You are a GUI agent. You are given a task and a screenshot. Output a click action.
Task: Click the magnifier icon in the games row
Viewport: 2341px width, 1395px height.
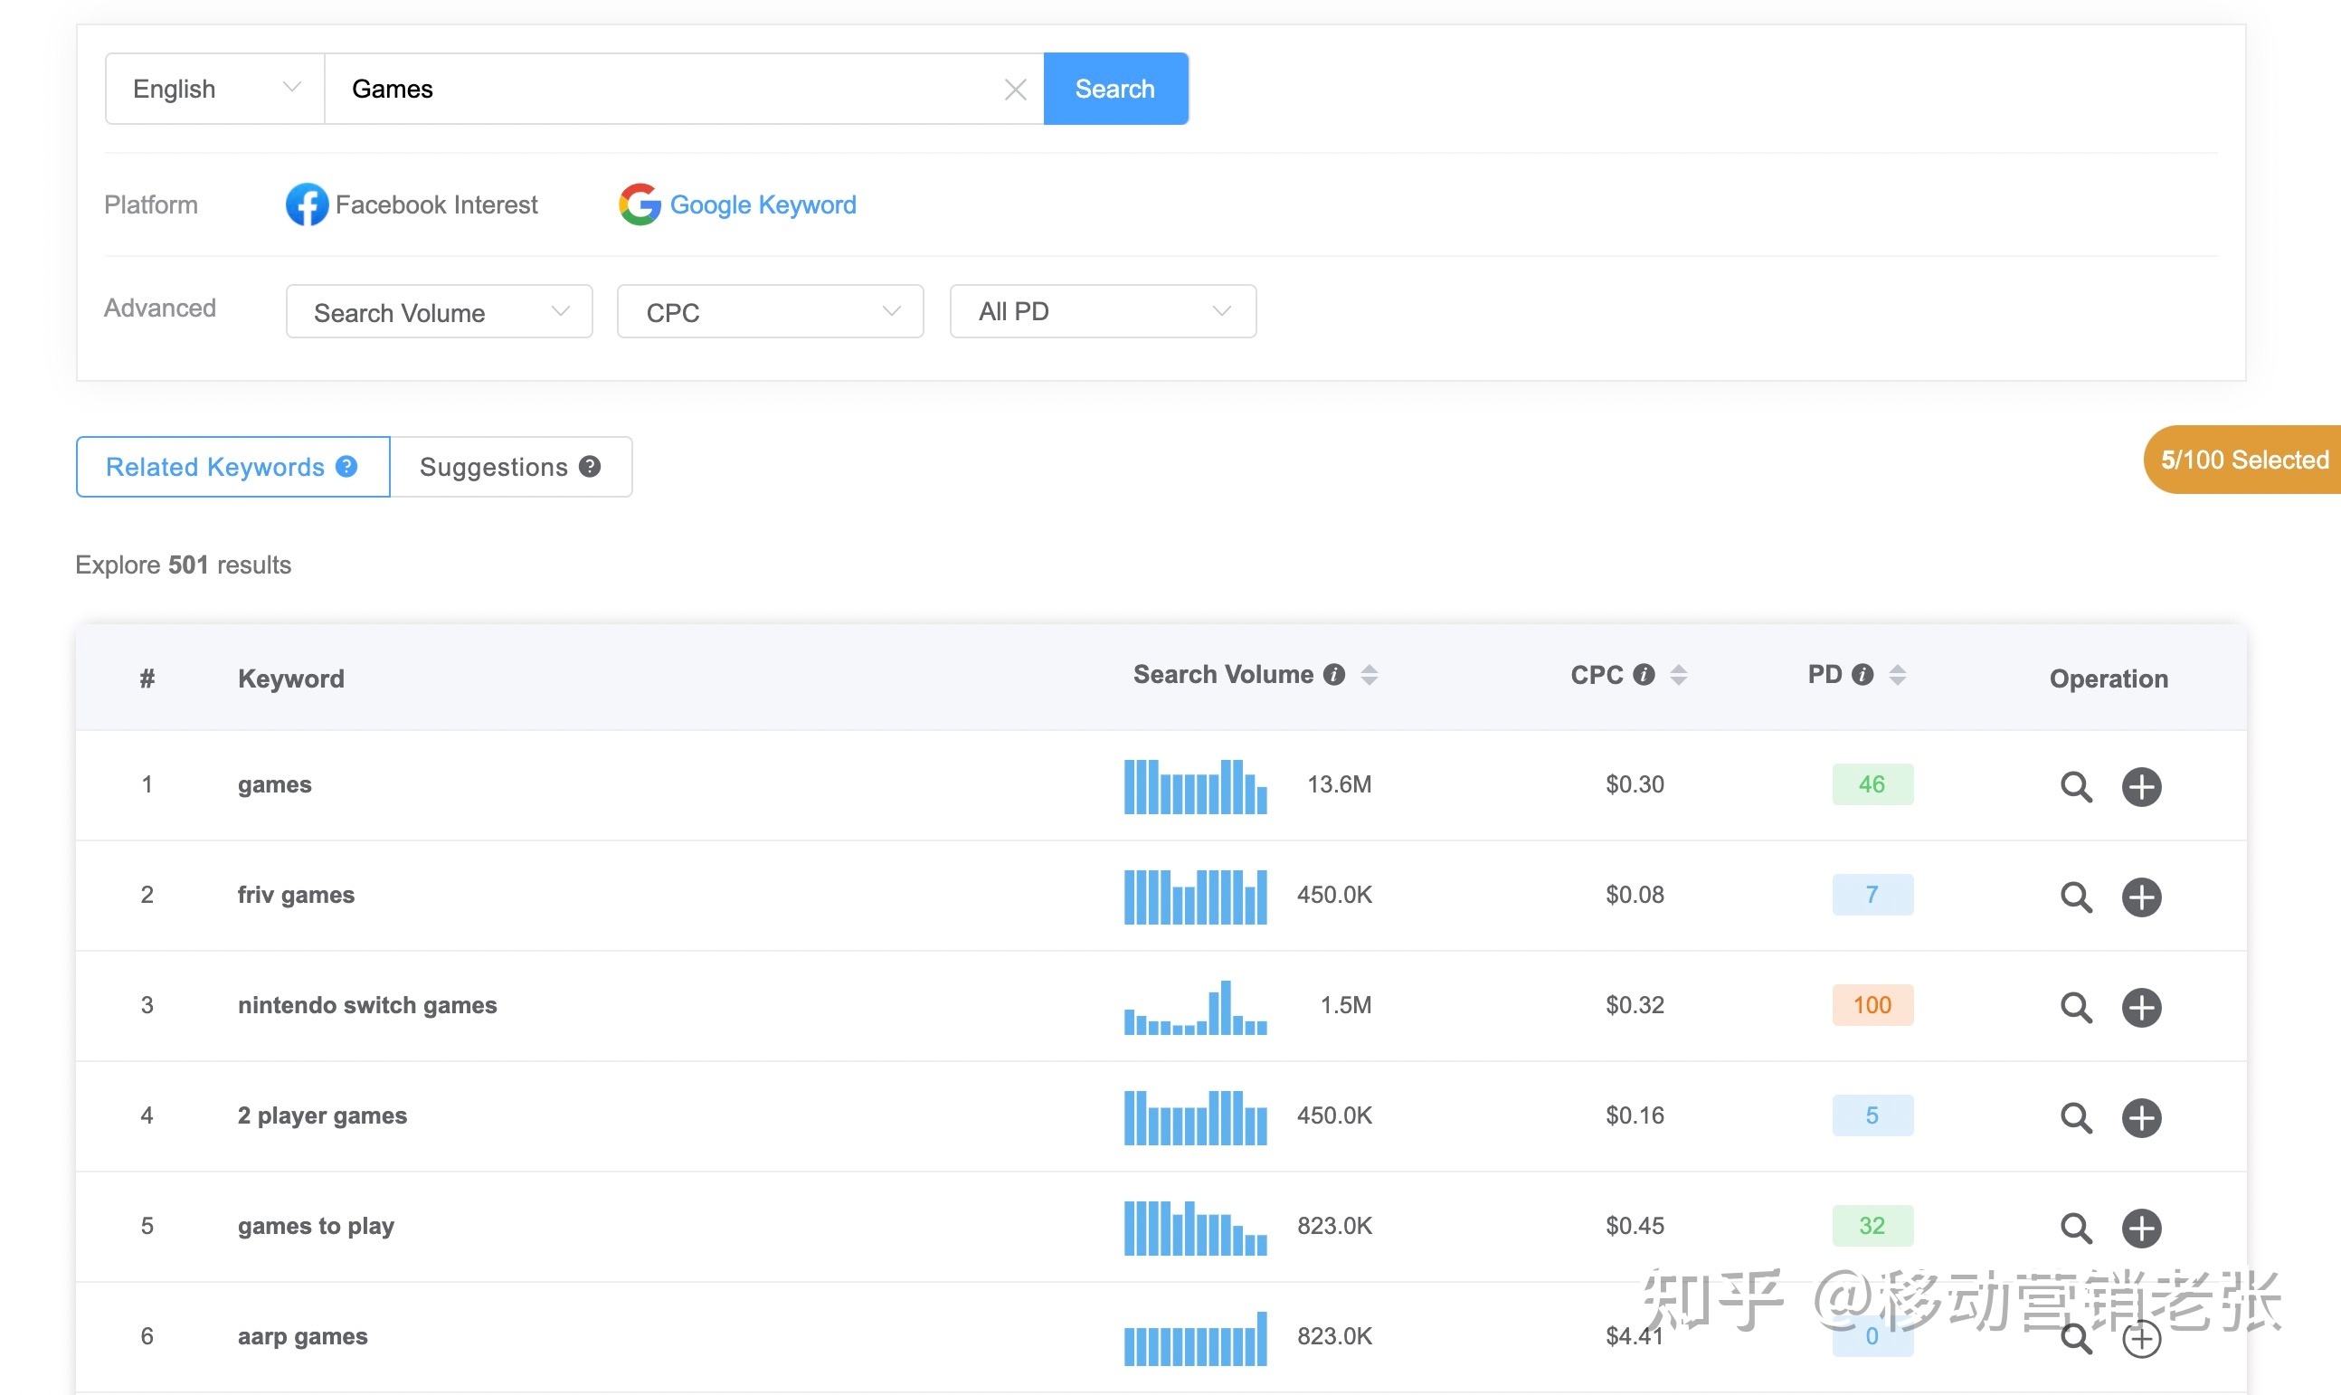tap(2076, 787)
